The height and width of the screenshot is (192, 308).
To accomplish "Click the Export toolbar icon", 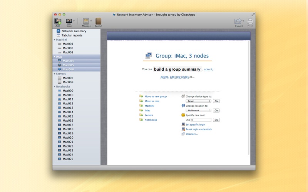I will [238, 21].
